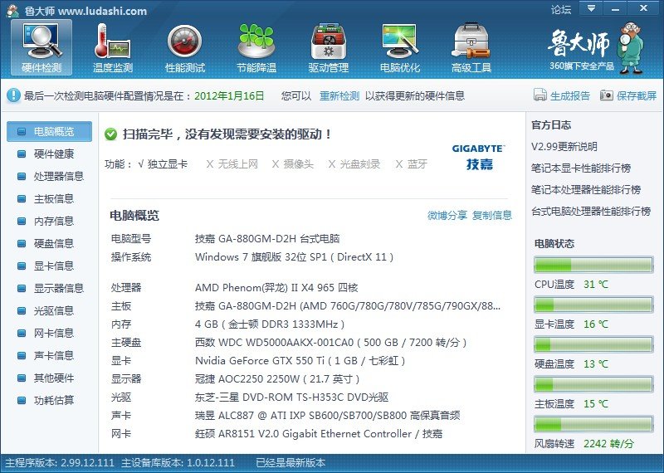This screenshot has width=664, height=473.
Task: Click the 风扇转速 green status bar
Action: coord(593,424)
